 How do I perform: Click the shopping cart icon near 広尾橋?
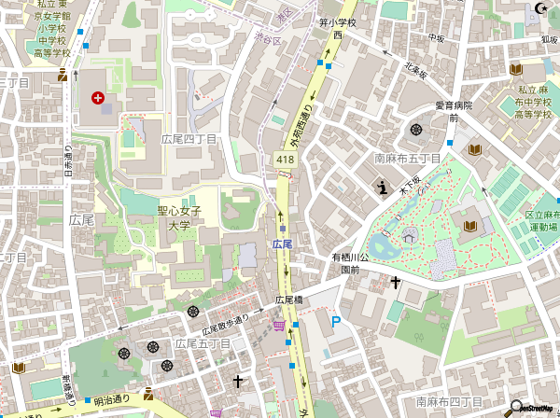[278, 325]
